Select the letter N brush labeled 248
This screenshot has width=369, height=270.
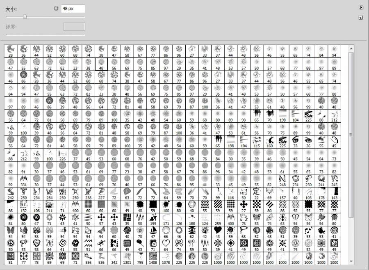point(282,181)
